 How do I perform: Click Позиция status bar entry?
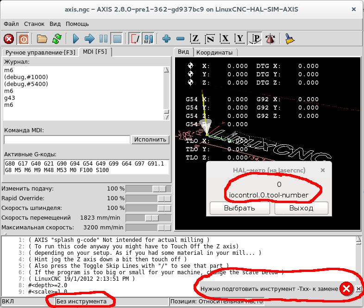[x=217, y=301]
